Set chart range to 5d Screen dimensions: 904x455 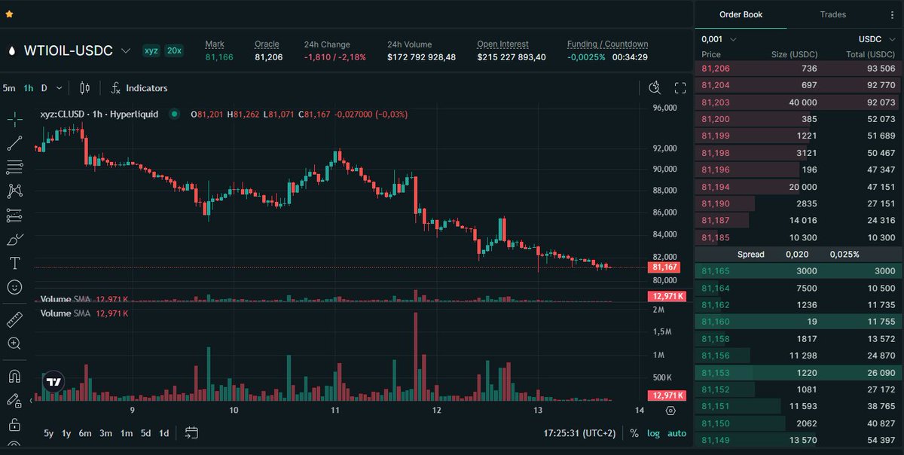pos(145,433)
